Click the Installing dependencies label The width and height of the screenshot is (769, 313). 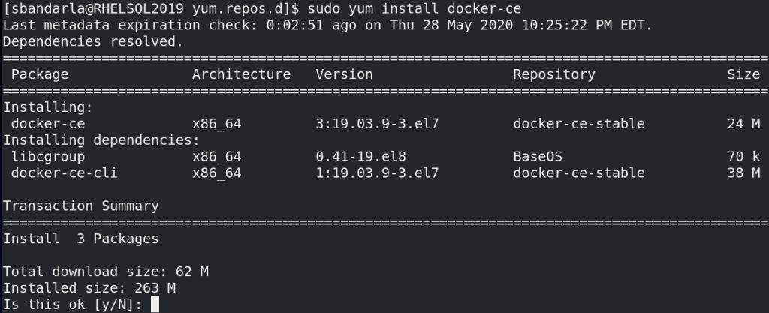tap(101, 140)
